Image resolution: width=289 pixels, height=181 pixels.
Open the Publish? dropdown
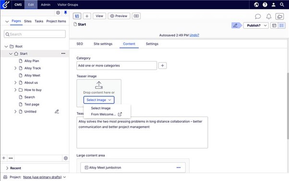(256, 26)
